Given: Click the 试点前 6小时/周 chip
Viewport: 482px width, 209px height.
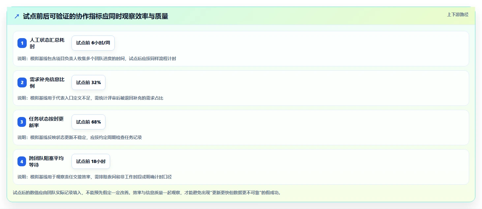Looking at the screenshot, I should tap(93, 43).
